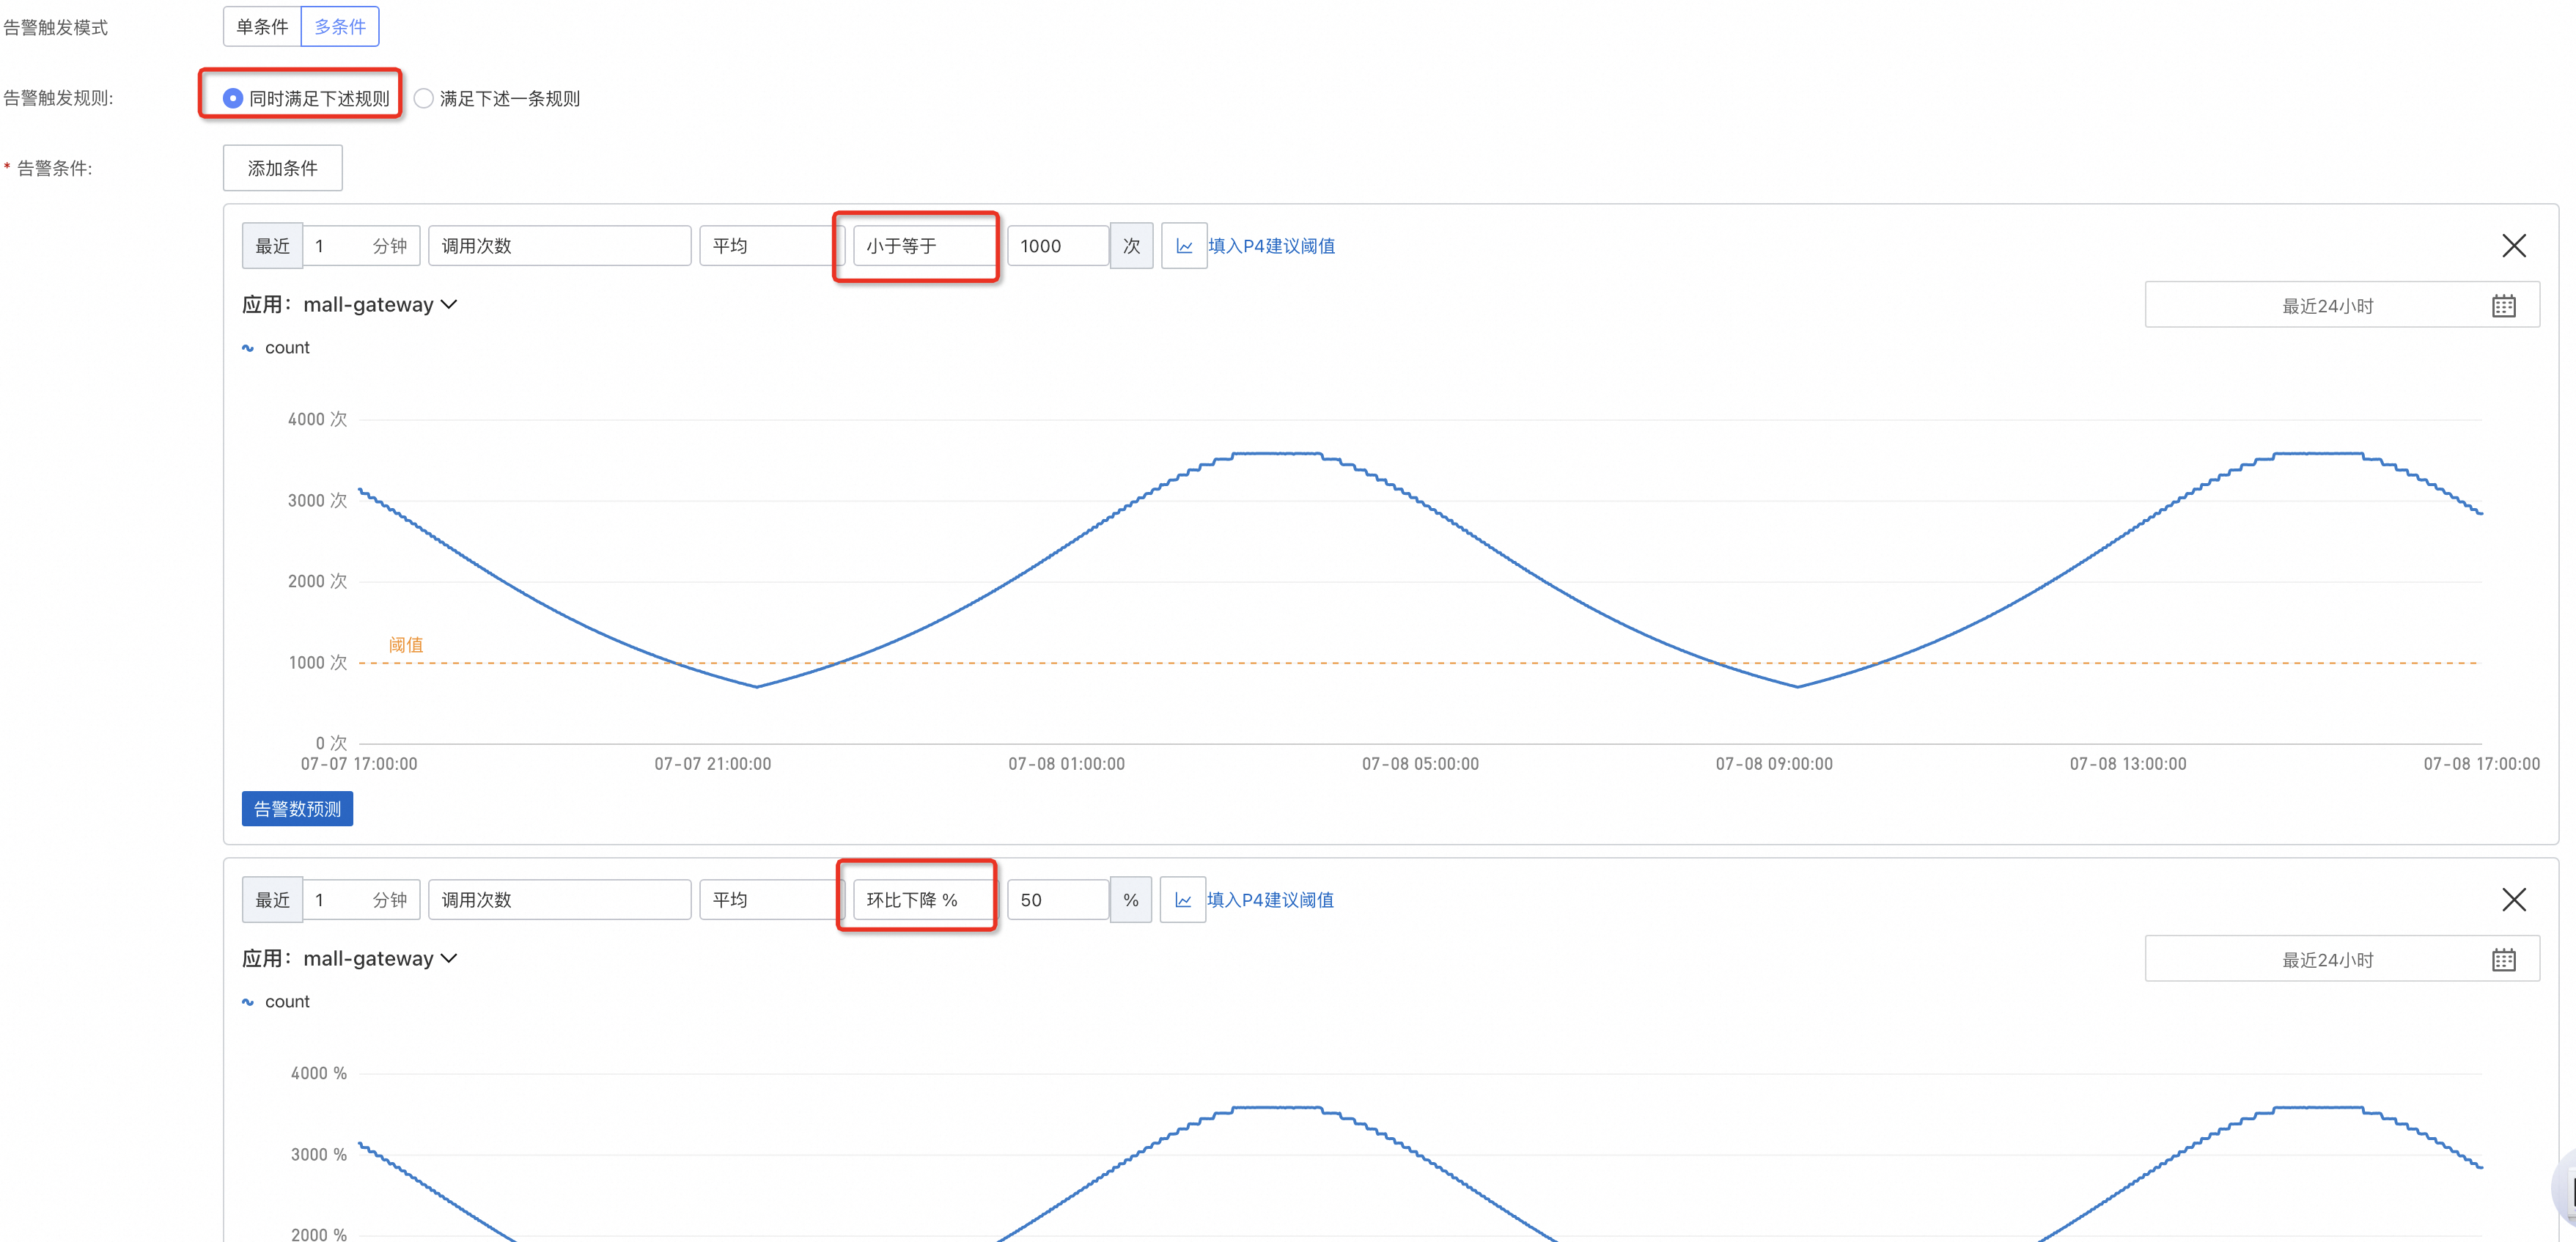Select 满足下述一条规则 radio option
This screenshot has width=2576, height=1242.
(497, 98)
